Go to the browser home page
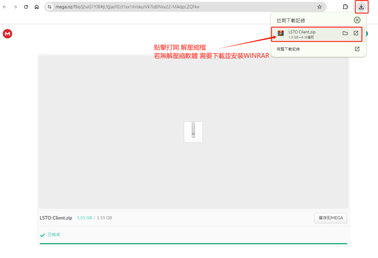Screen dimensions: 378x258 (x=37, y=7)
